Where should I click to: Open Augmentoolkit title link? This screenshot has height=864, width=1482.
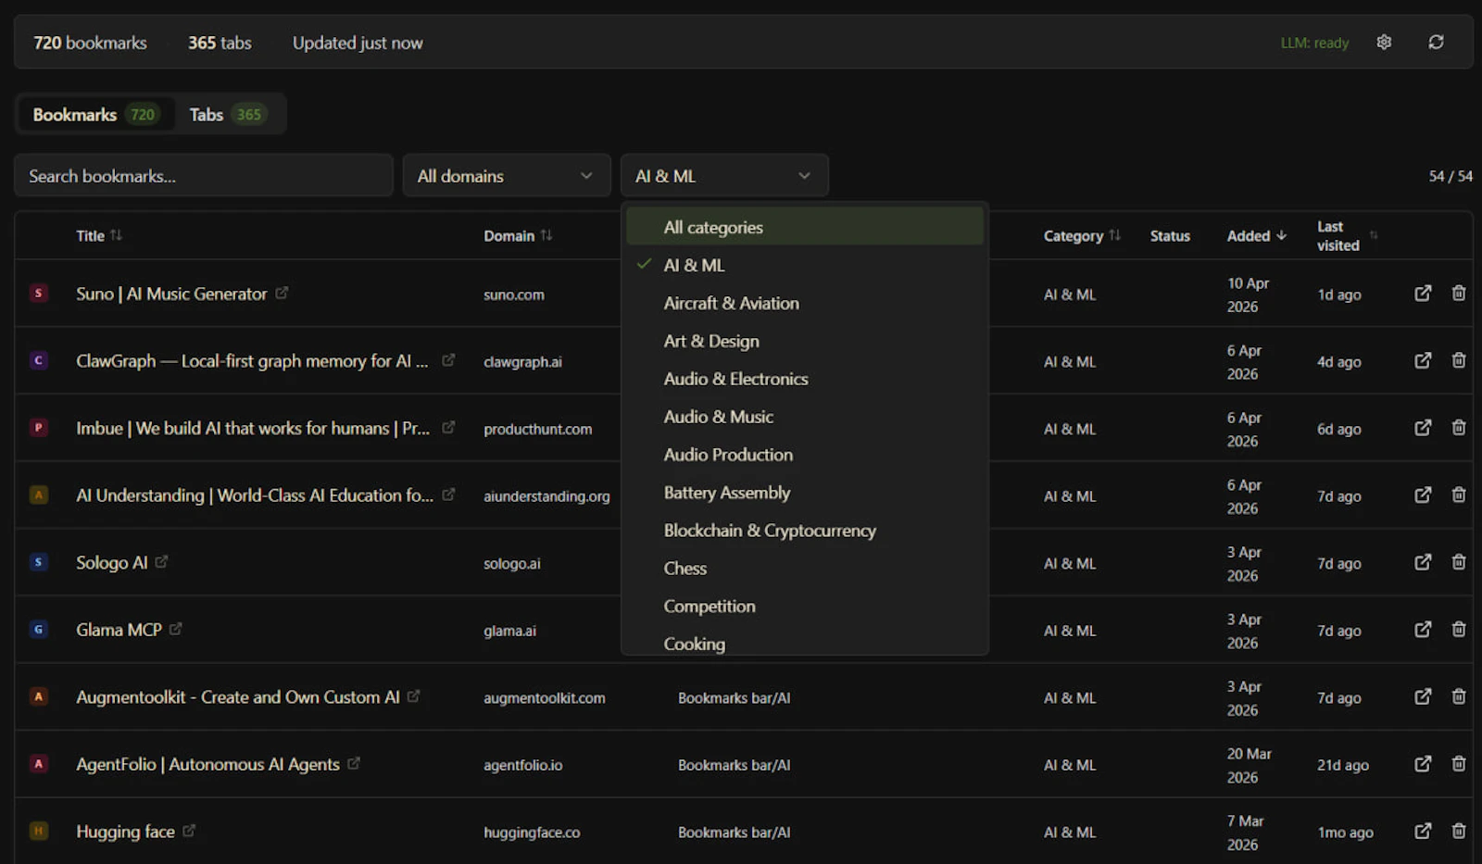238,697
